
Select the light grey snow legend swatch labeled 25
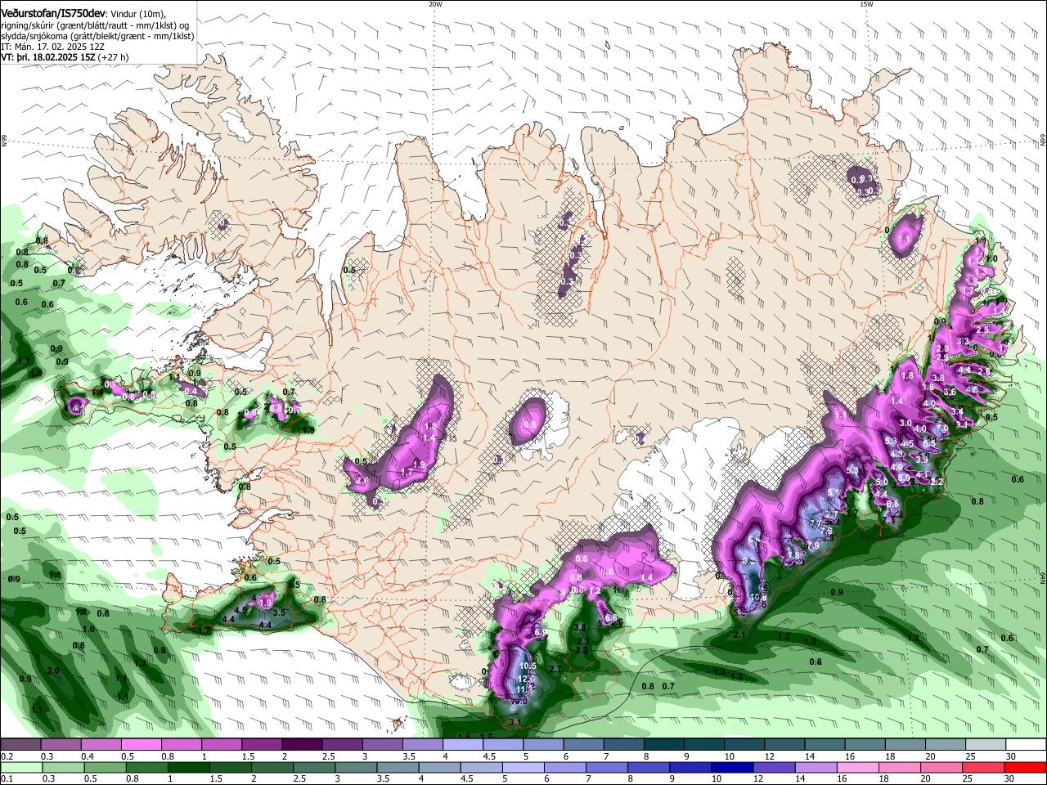tap(986, 745)
